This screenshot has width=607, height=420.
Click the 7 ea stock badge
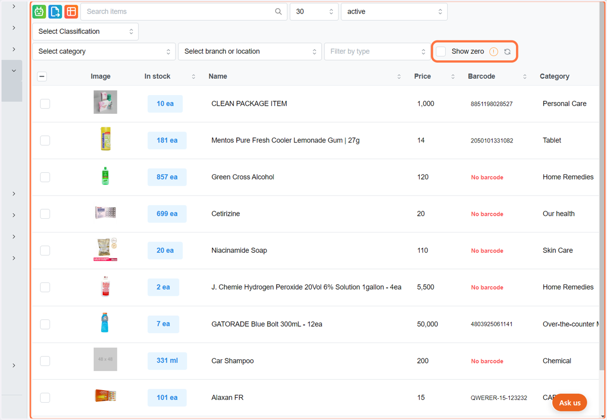point(163,324)
